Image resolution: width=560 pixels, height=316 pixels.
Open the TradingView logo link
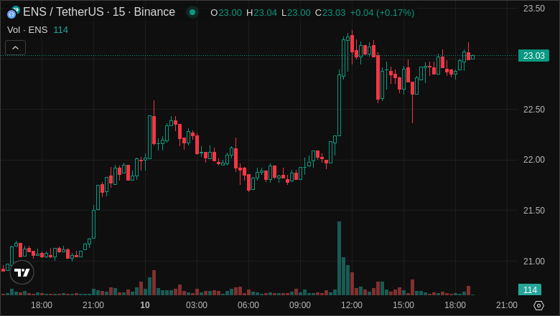click(x=22, y=272)
